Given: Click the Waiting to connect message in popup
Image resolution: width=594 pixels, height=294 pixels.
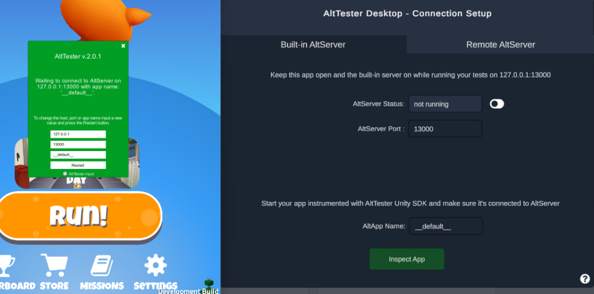Looking at the screenshot, I should (x=78, y=87).
